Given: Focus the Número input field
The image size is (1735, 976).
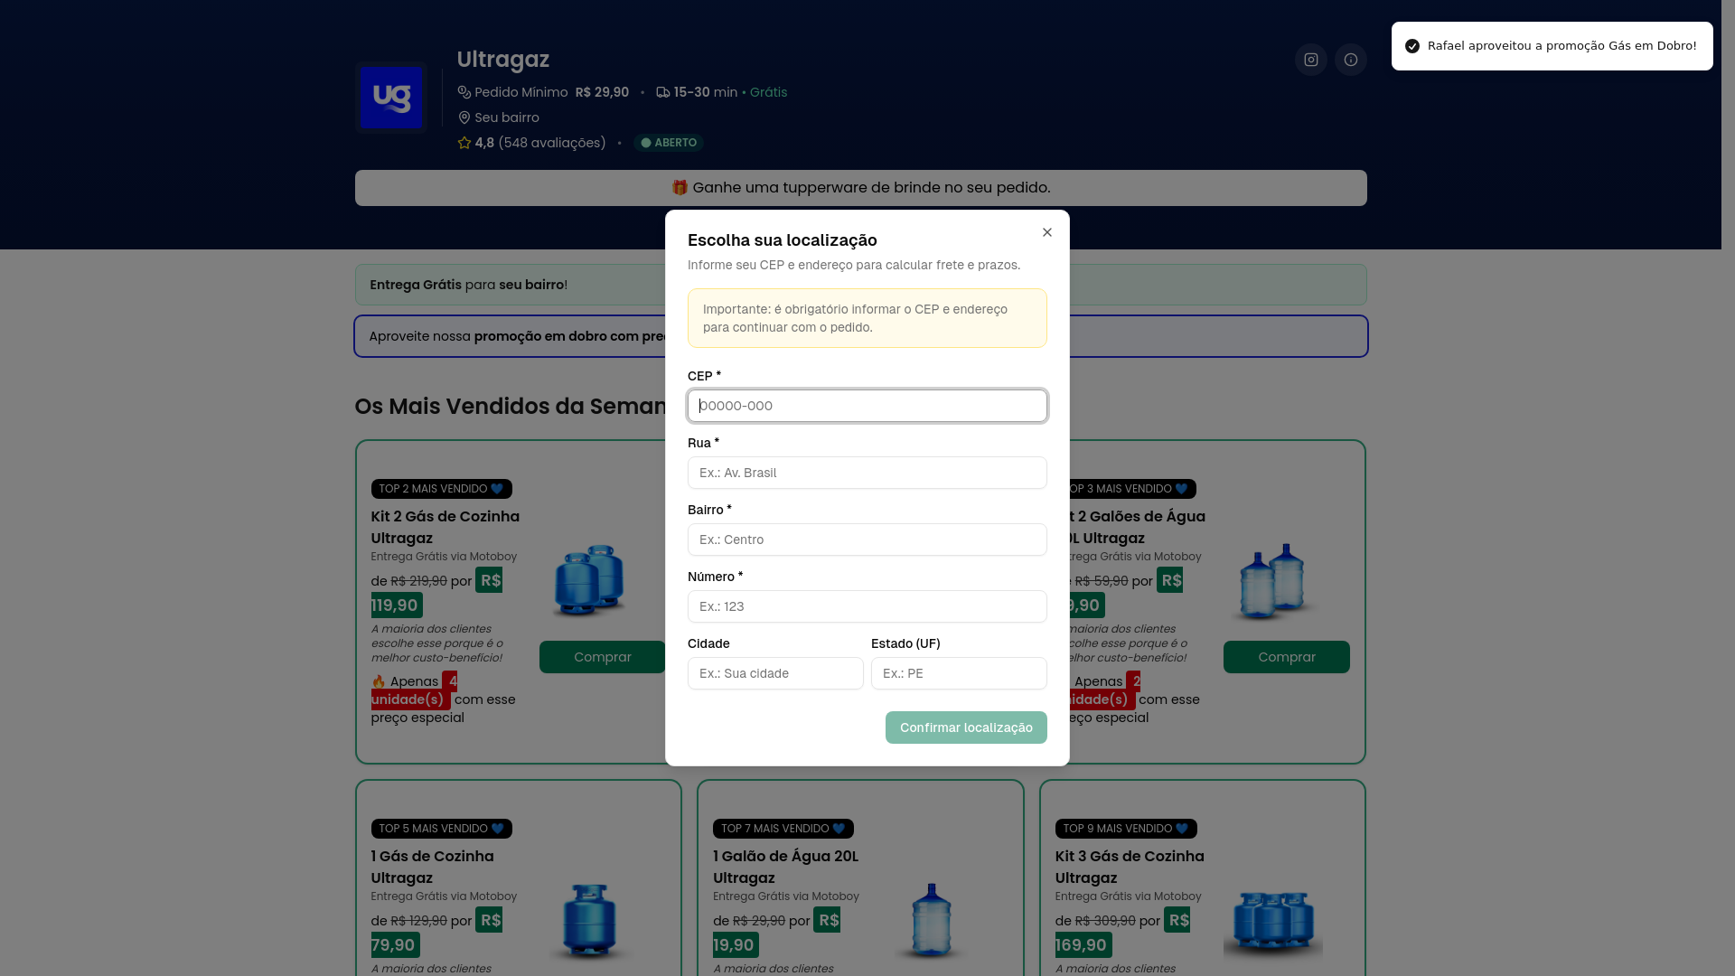Looking at the screenshot, I should click(x=867, y=606).
